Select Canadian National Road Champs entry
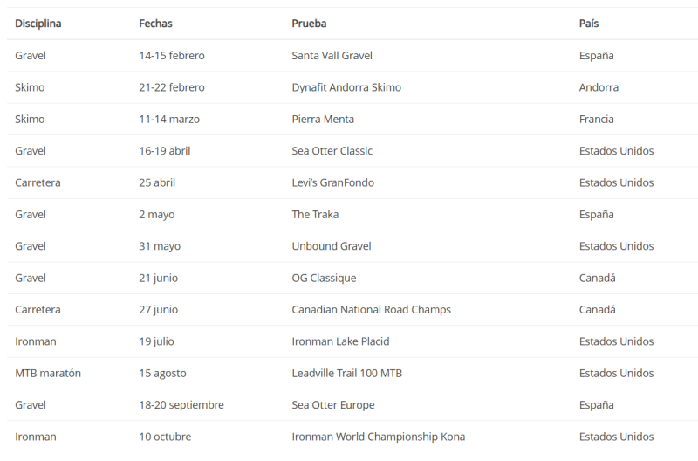Viewport: 698px width, 461px height. point(371,310)
